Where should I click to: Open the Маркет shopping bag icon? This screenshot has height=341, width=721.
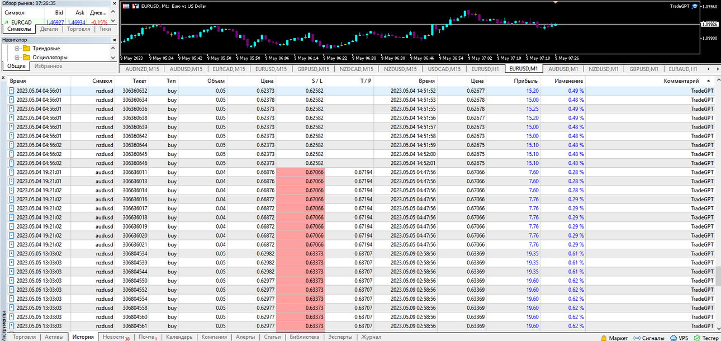[604, 338]
